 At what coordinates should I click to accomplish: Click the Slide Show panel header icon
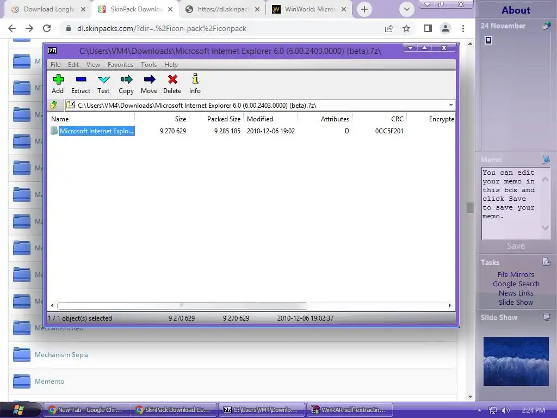pos(546,317)
